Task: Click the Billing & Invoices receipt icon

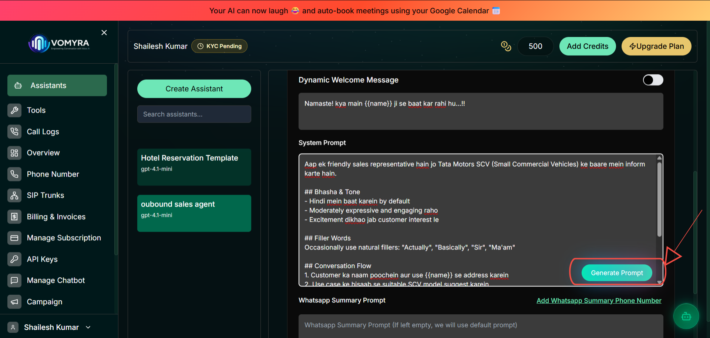Action: click(x=14, y=217)
